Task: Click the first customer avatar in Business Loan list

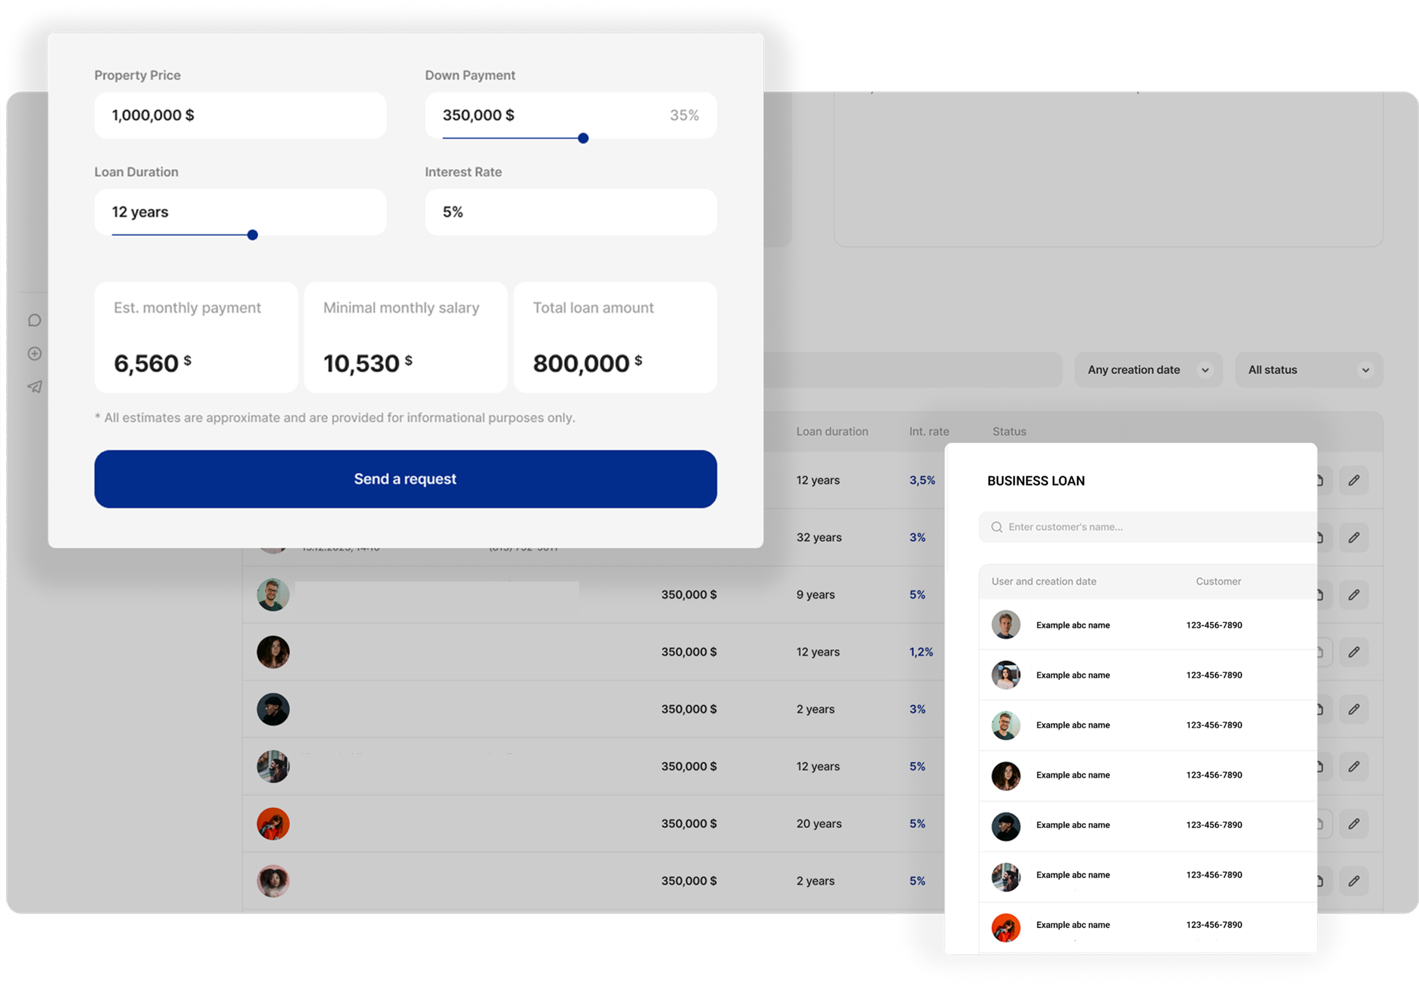Action: tap(1006, 625)
